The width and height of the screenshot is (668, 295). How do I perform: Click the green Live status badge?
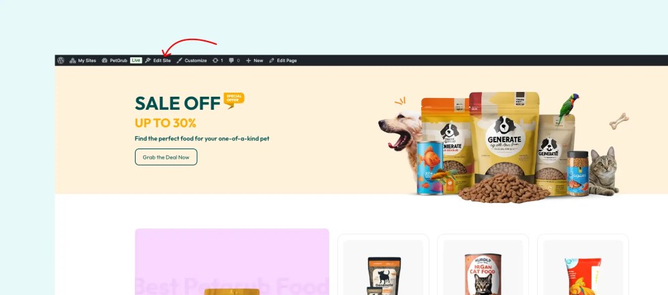pyautogui.click(x=136, y=61)
